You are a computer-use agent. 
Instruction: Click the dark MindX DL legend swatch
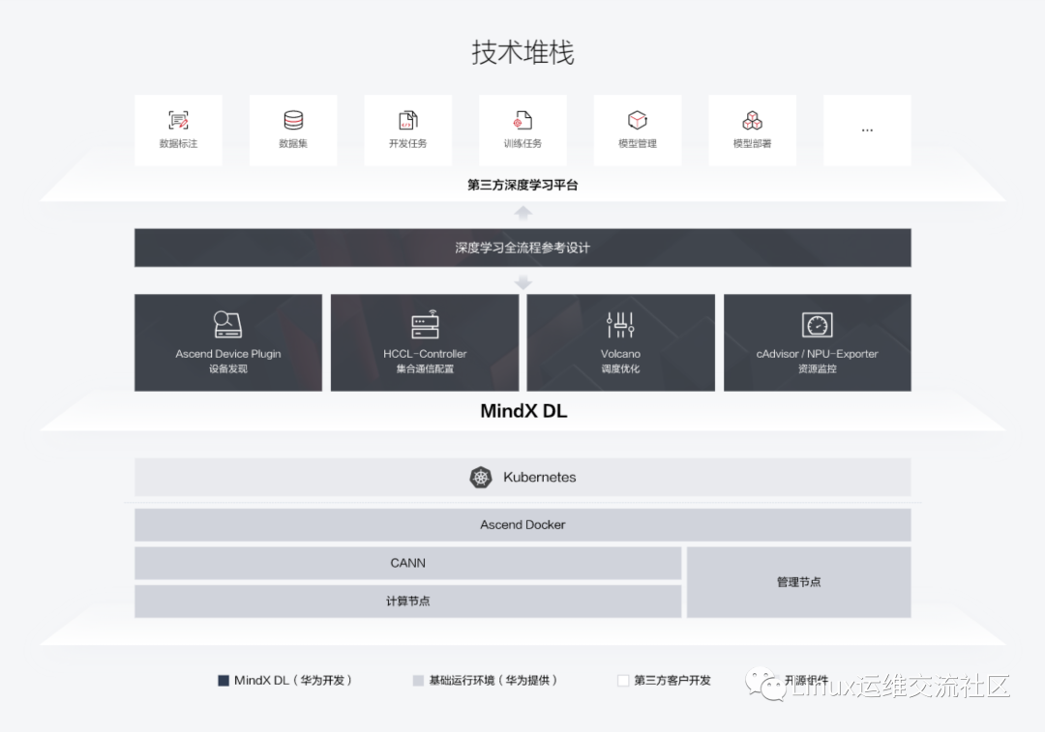coord(224,680)
